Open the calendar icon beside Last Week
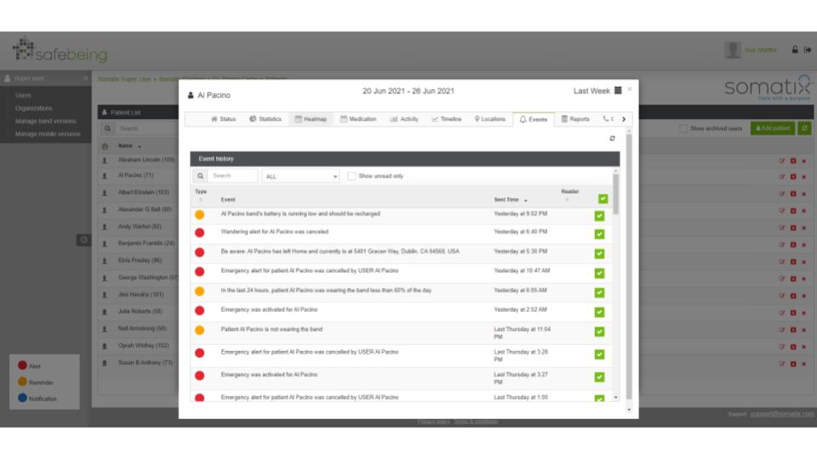Image resolution: width=817 pixels, height=459 pixels. (618, 91)
